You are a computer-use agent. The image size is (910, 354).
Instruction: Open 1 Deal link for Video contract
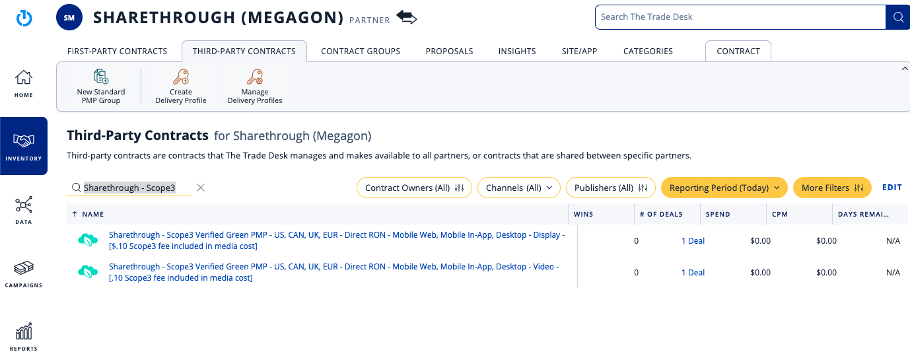693,273
